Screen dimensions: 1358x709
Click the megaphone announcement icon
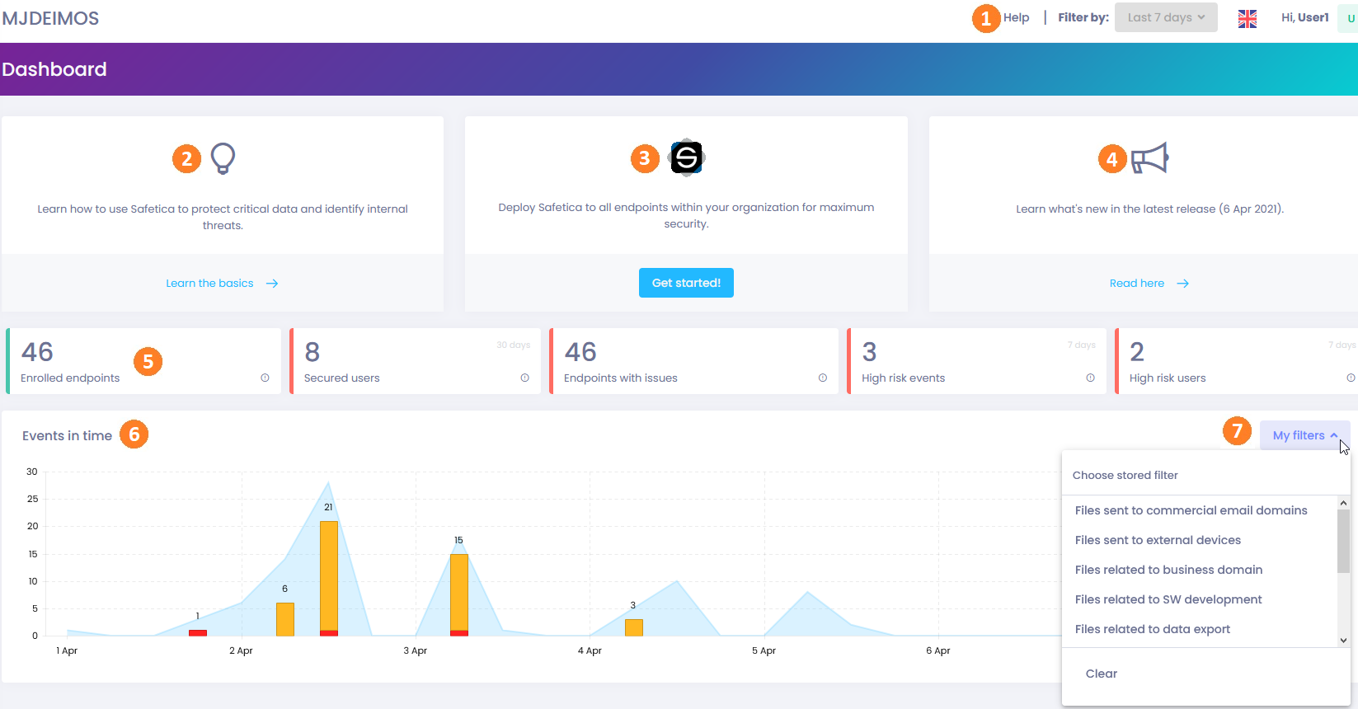(1149, 158)
